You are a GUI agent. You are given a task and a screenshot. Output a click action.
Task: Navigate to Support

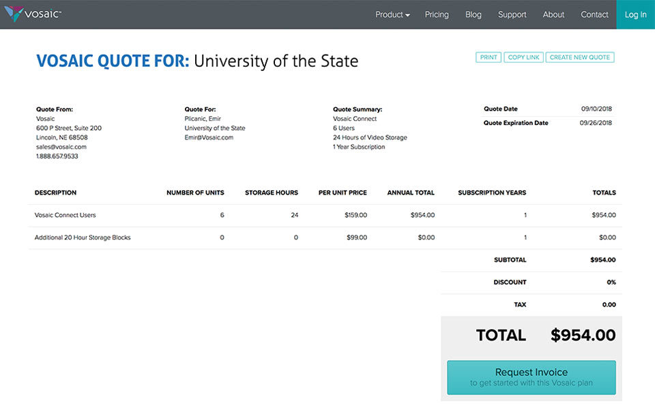(x=512, y=14)
